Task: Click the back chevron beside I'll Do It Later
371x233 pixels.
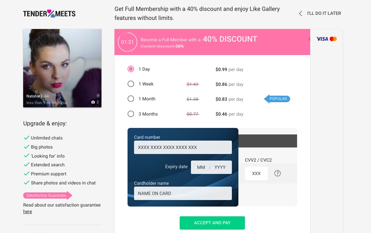Action: tap(300, 13)
